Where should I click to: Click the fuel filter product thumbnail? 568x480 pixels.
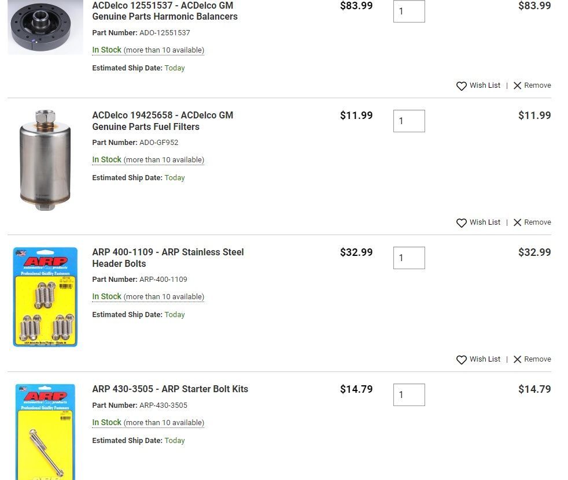[45, 159]
